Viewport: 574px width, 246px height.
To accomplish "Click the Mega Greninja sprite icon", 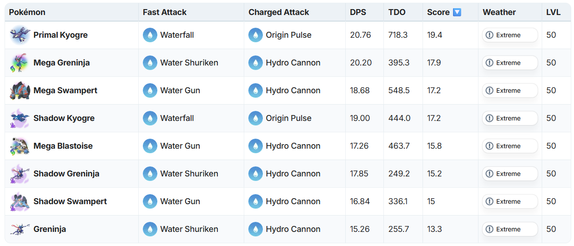I will (20, 63).
